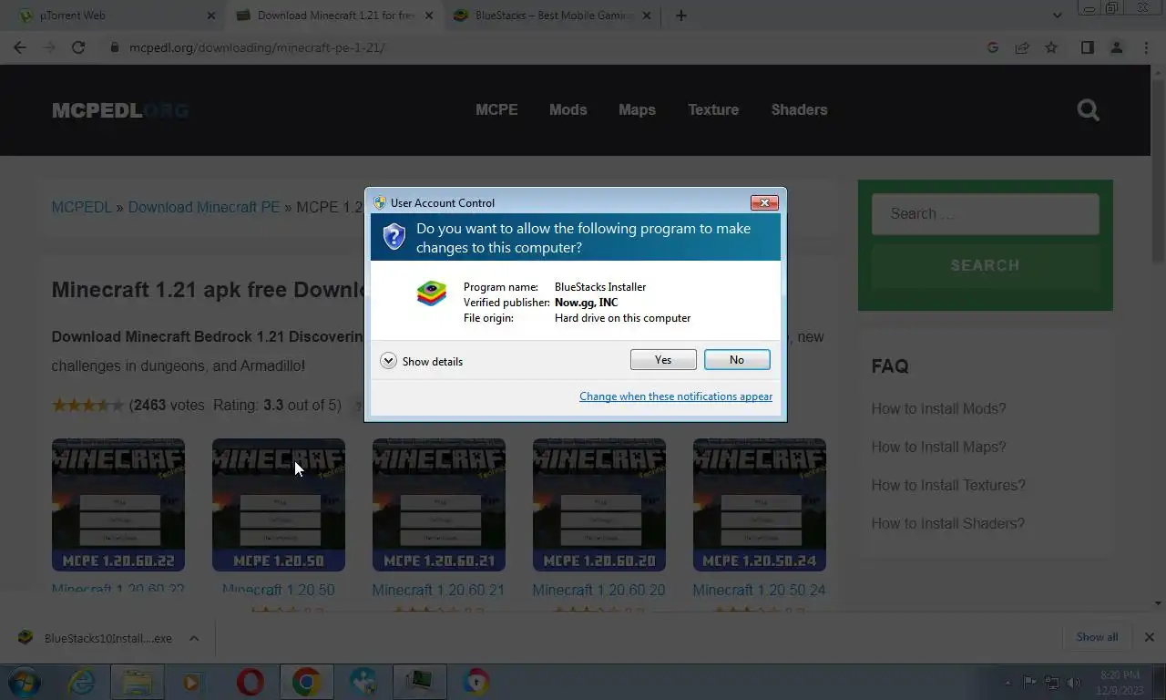Image resolution: width=1166 pixels, height=700 pixels.
Task: Expand Show details chevron in UAC dialog
Action: tap(388, 361)
